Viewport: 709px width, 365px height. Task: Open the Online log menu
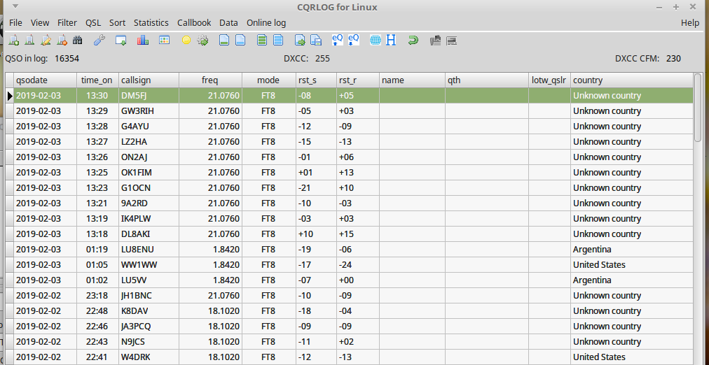pos(266,22)
